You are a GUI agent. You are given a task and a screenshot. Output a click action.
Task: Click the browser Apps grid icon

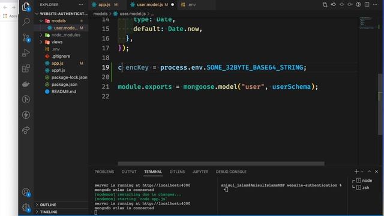click(5, 16)
